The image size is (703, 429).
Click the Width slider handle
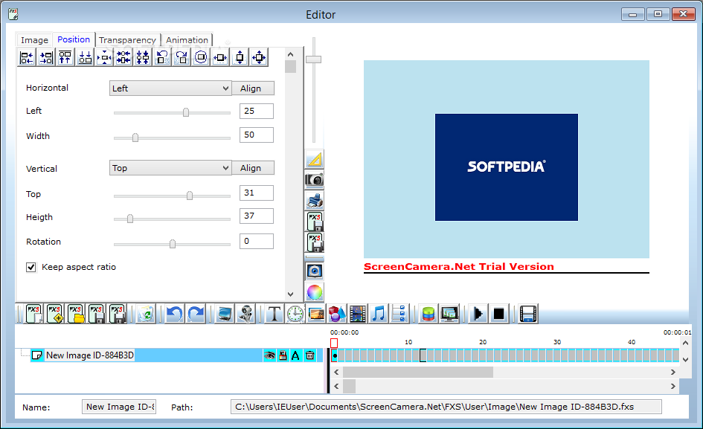[135, 137]
